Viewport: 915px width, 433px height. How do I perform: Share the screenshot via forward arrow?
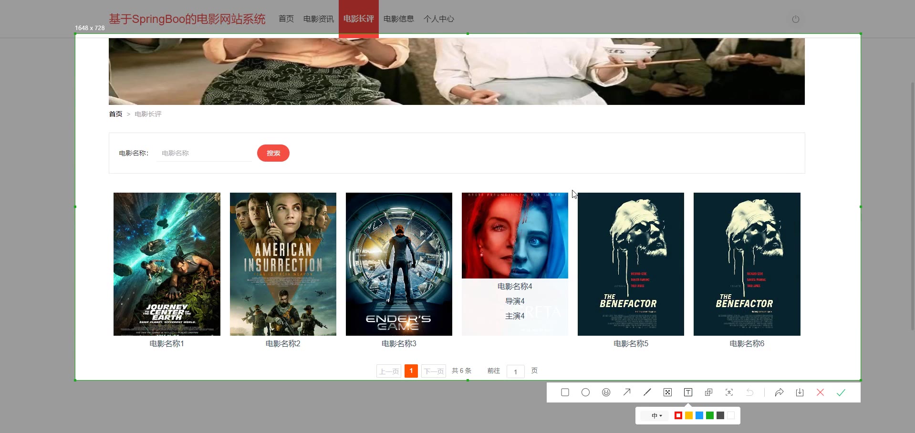coord(779,392)
